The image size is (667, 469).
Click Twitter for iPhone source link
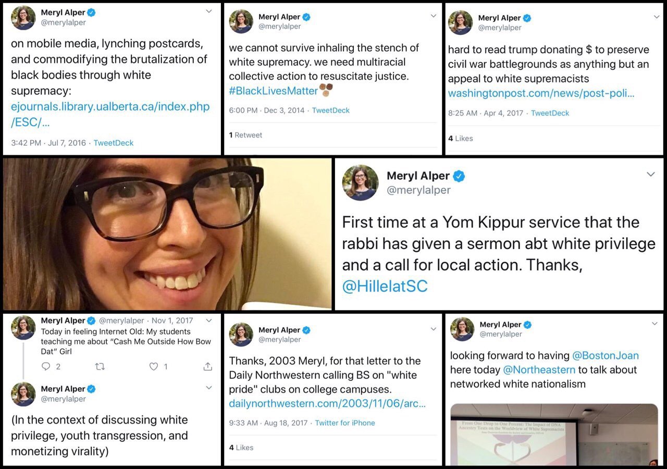(345, 423)
